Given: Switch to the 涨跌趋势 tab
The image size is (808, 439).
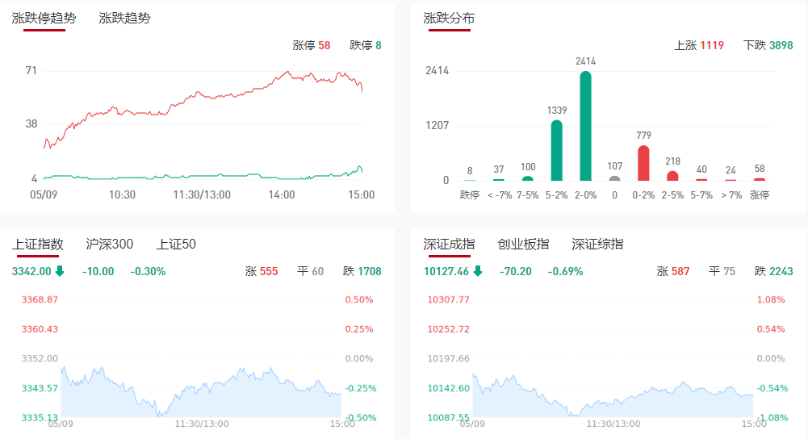Looking at the screenshot, I should [124, 18].
